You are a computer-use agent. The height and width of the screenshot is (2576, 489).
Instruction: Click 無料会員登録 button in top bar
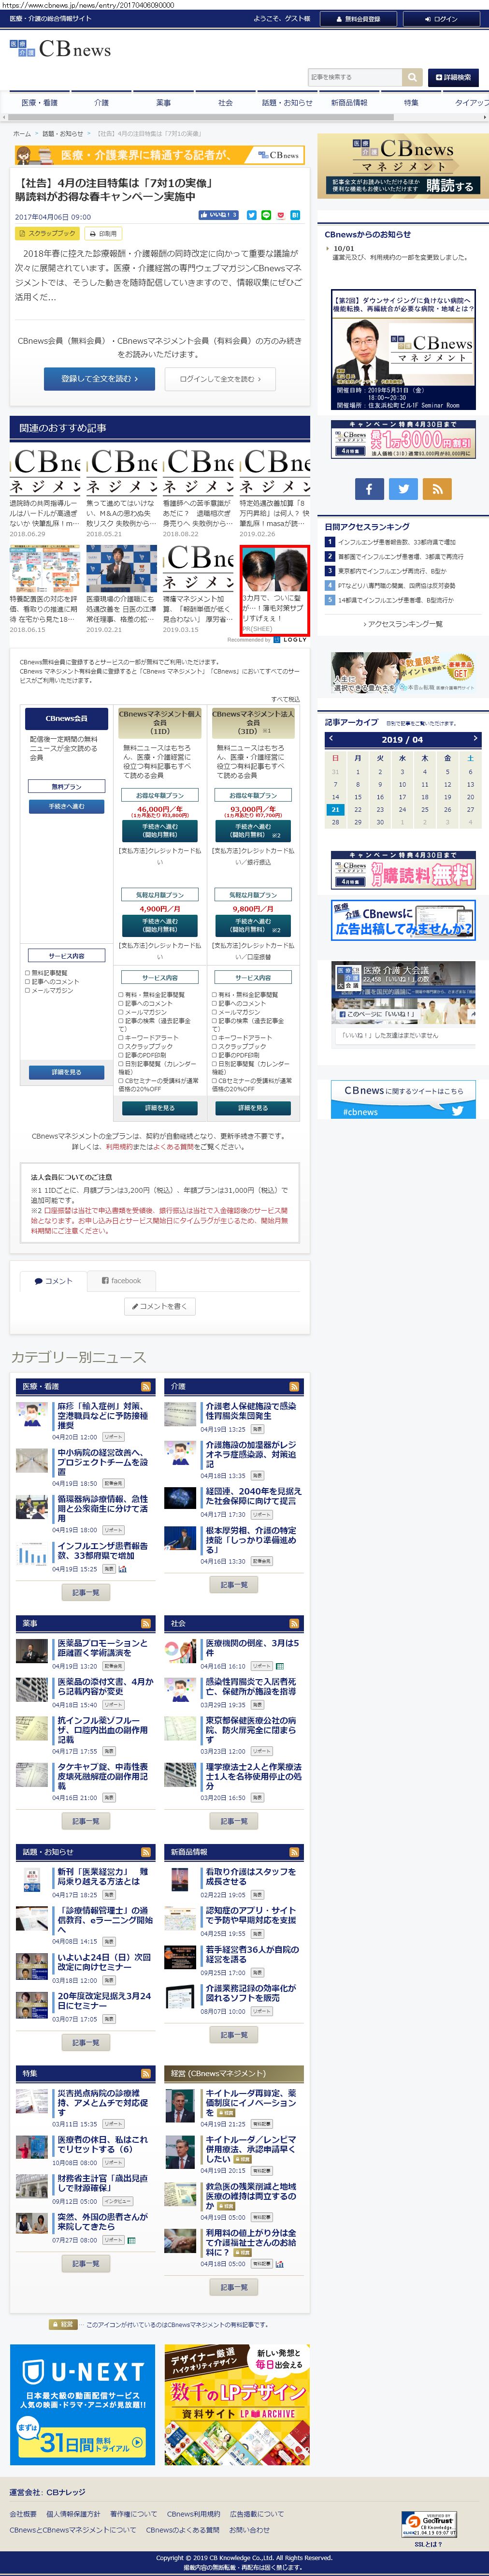(358, 18)
